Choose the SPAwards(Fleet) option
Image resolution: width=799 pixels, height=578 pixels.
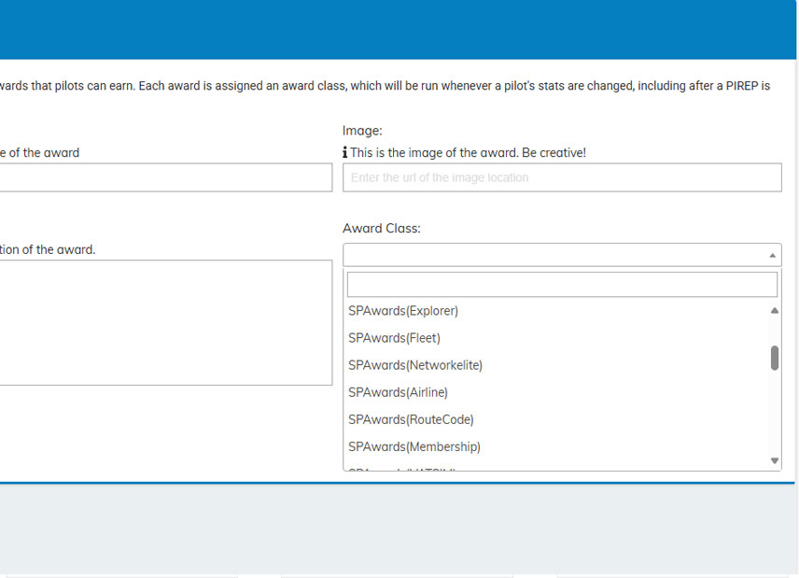click(x=394, y=338)
